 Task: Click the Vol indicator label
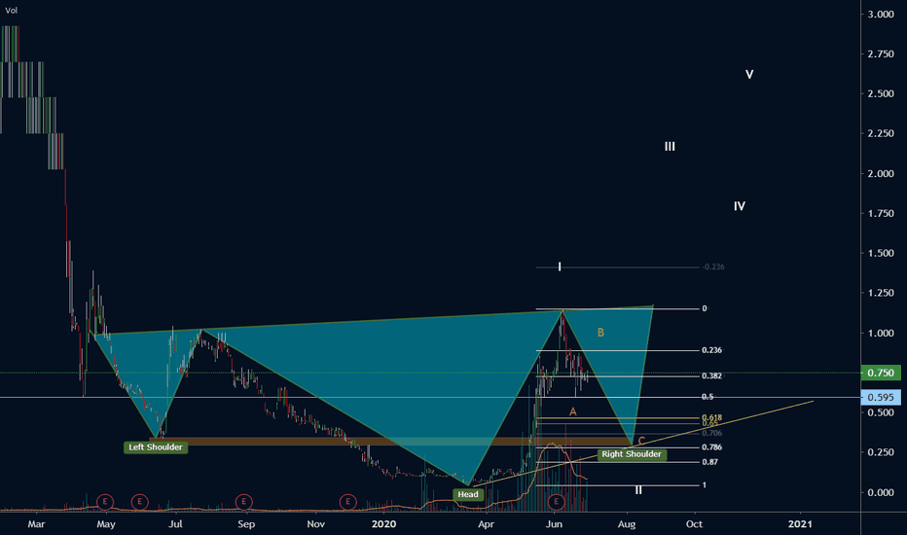(x=11, y=11)
